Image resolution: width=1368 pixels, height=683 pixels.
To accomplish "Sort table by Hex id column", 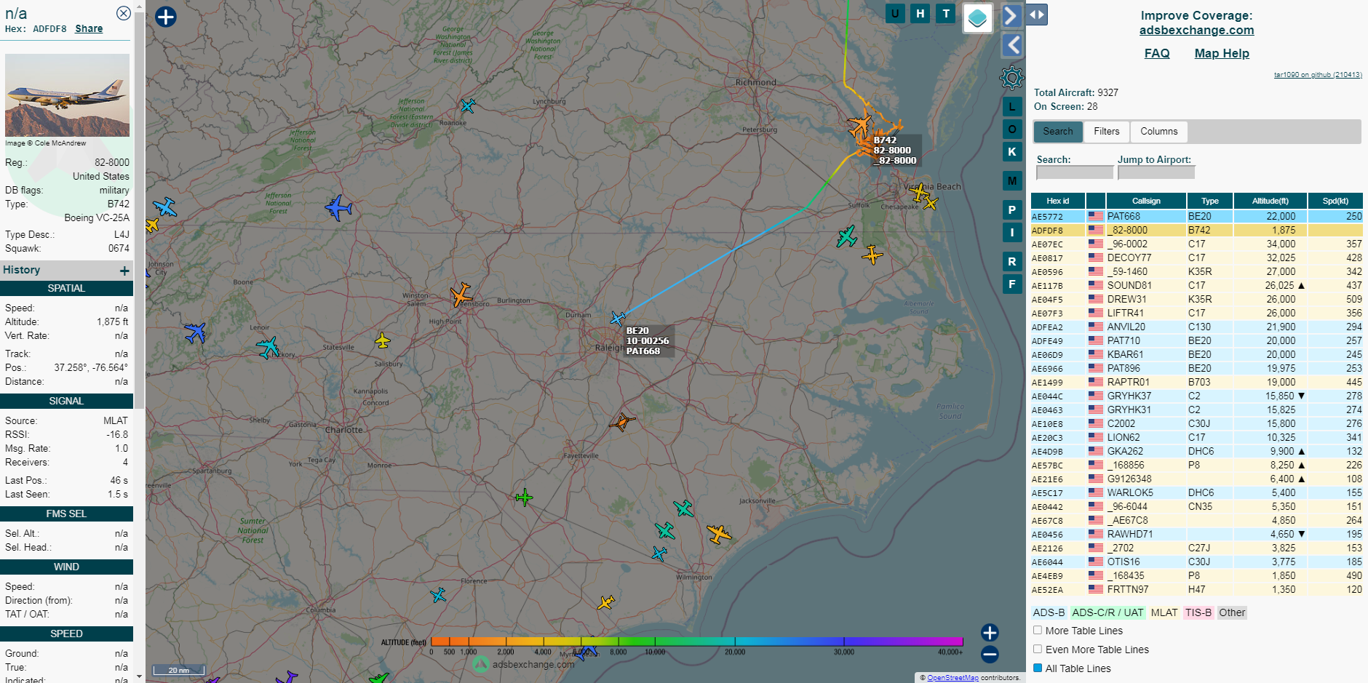I will pos(1058,201).
